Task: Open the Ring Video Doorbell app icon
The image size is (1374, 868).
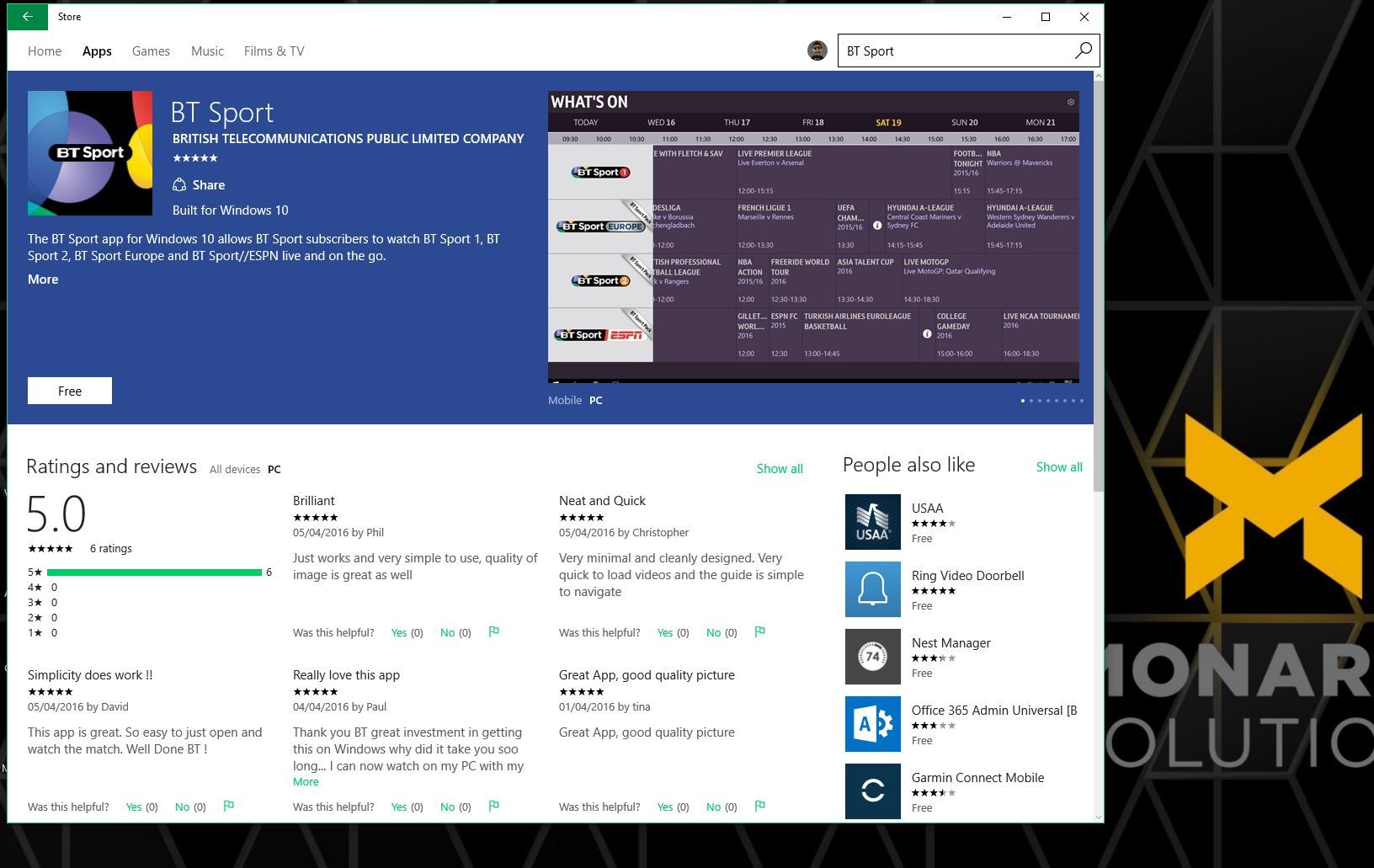Action: [872, 589]
